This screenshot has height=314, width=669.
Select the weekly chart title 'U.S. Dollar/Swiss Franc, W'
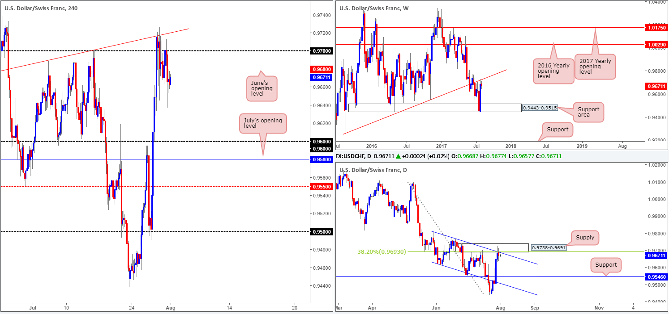coord(374,8)
